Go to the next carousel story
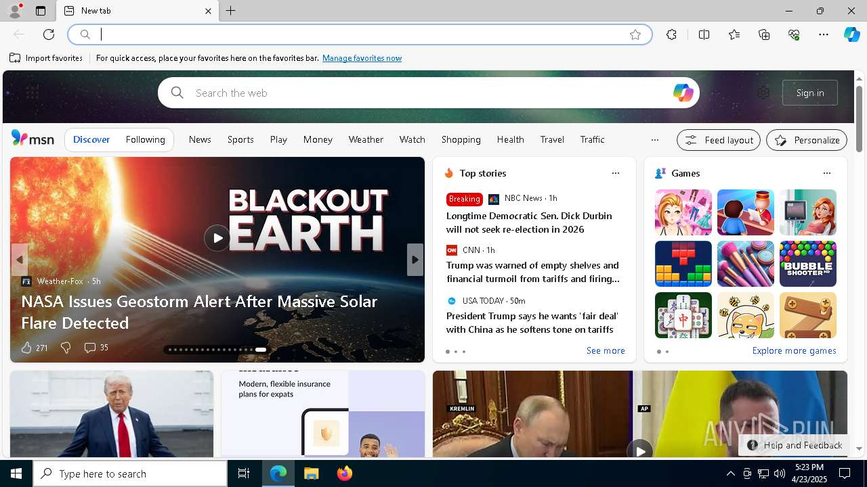The width and height of the screenshot is (867, 487). pyautogui.click(x=415, y=260)
